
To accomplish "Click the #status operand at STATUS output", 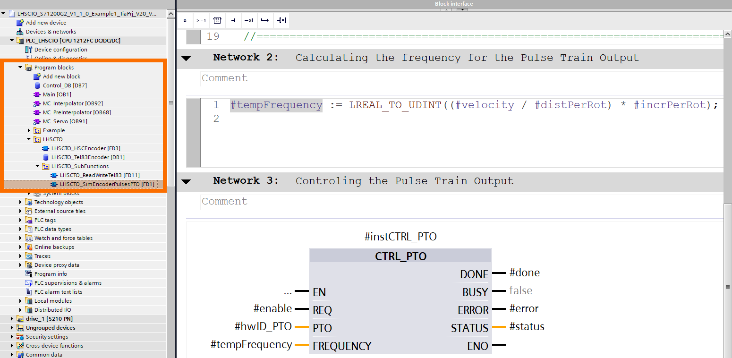I will coord(527,327).
